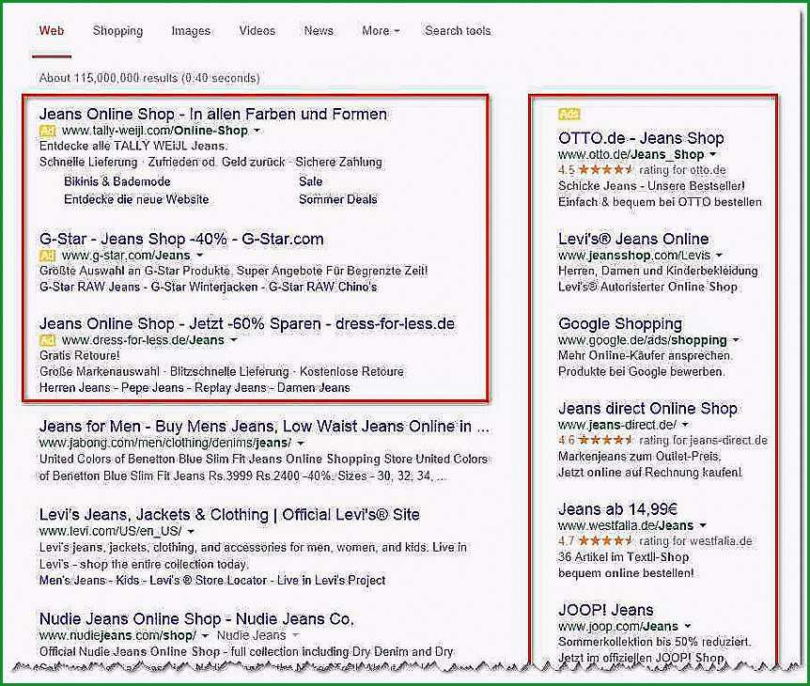Click 'Markenjeans zum Outlet-Preis.' description text
810x686 pixels.
[x=639, y=457]
